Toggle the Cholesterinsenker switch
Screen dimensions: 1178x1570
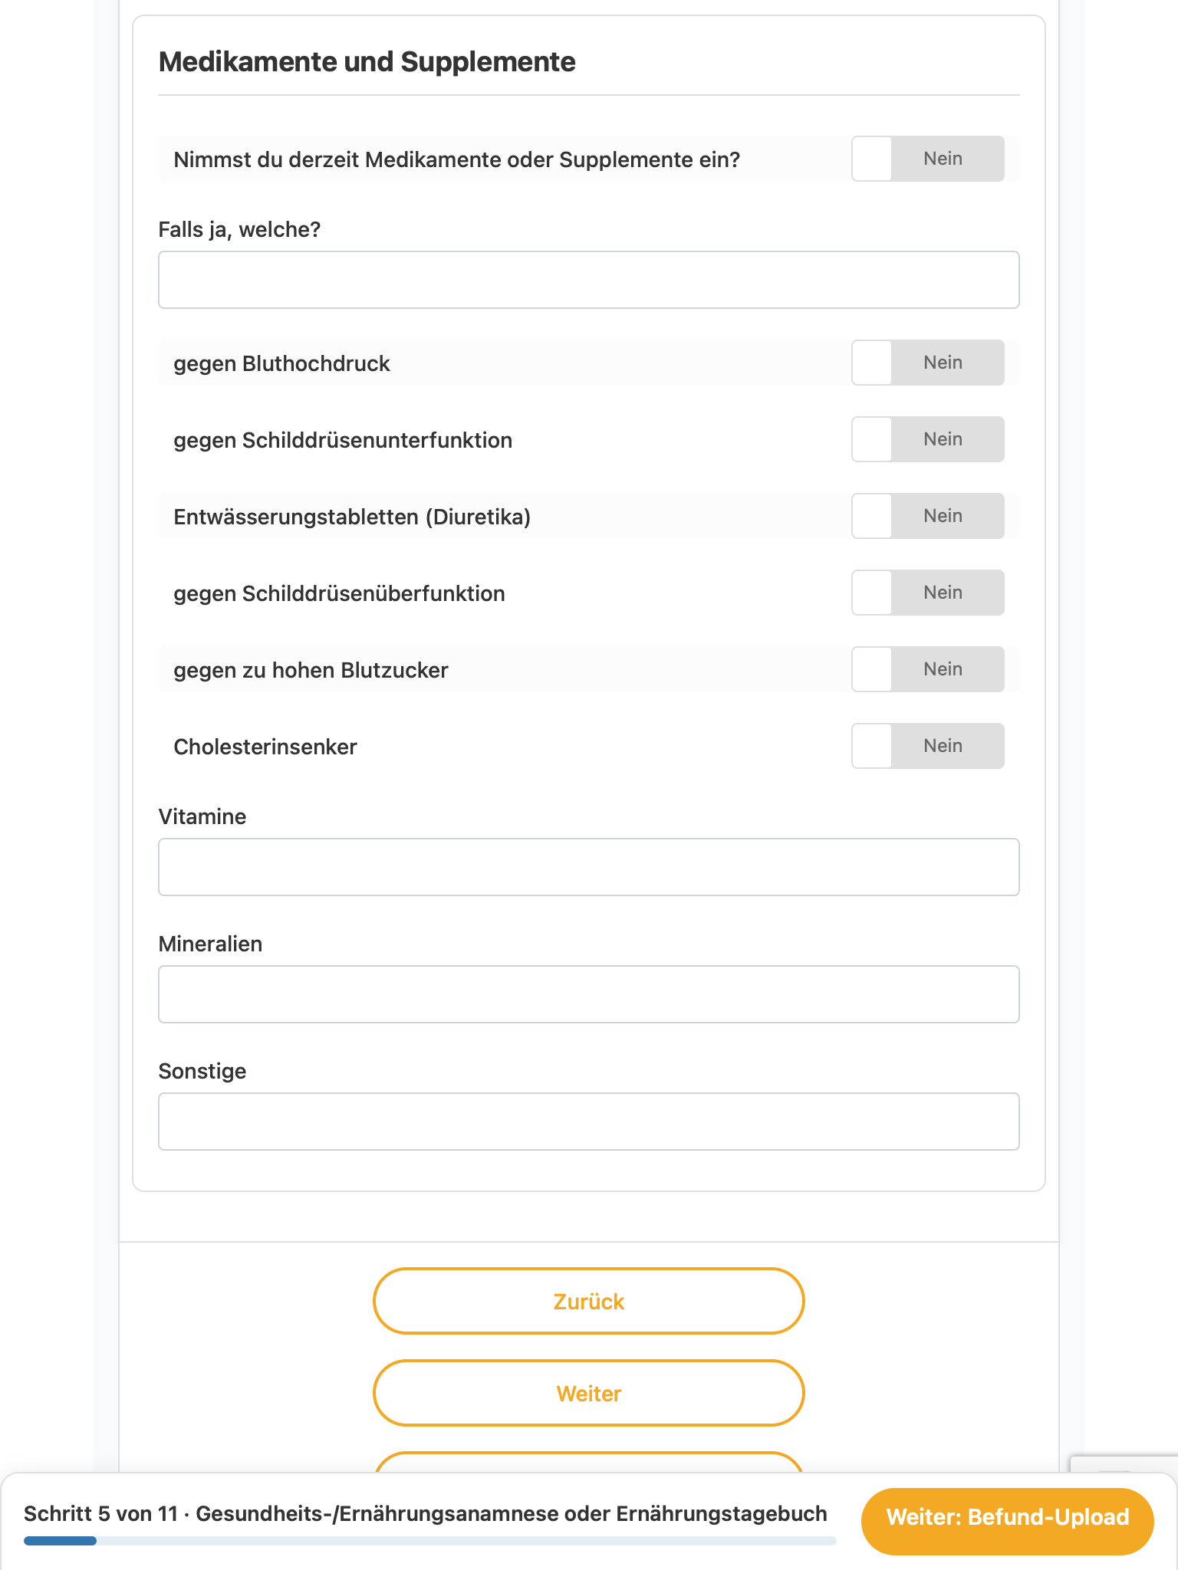(x=927, y=746)
